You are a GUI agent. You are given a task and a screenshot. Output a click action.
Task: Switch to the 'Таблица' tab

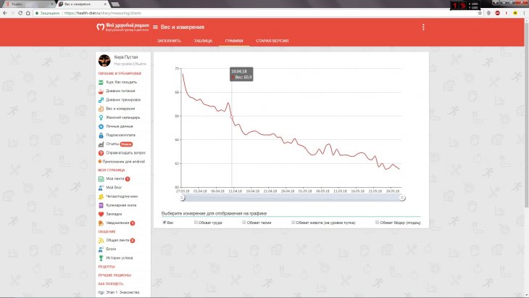point(203,41)
